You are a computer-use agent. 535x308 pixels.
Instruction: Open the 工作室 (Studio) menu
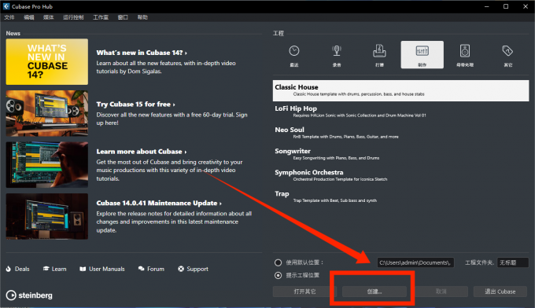tap(101, 17)
